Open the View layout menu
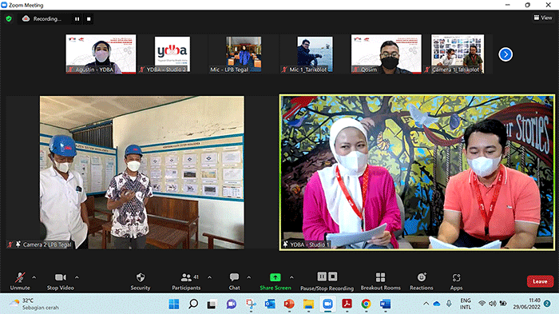 [x=543, y=18]
